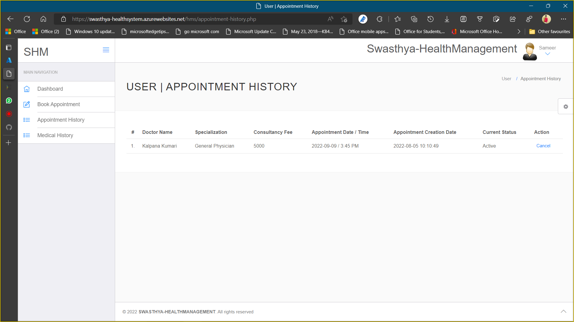Open Dashboard navigation item
Screen dimensions: 574x322
point(66,89)
